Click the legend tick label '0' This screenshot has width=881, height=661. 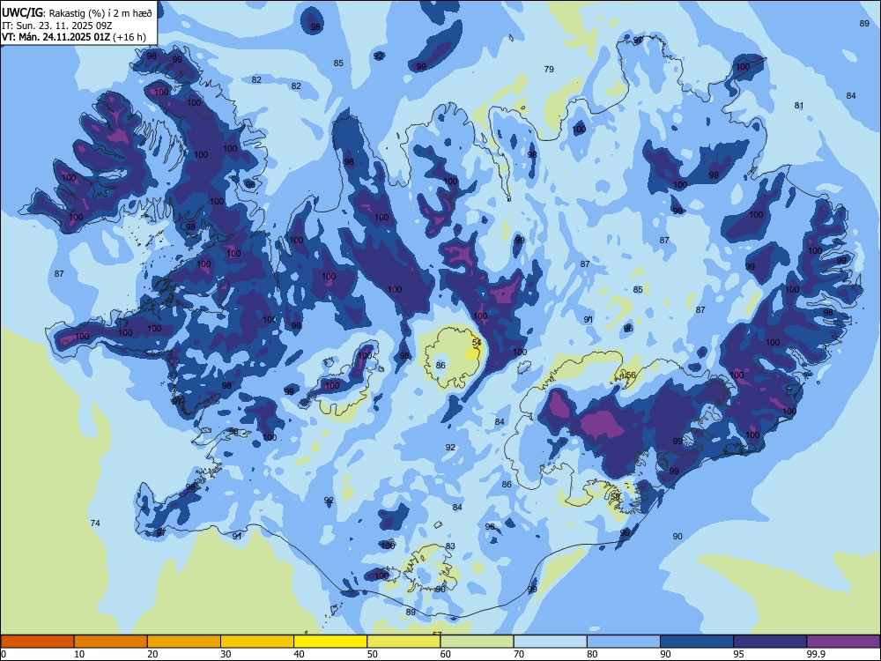[4, 654]
